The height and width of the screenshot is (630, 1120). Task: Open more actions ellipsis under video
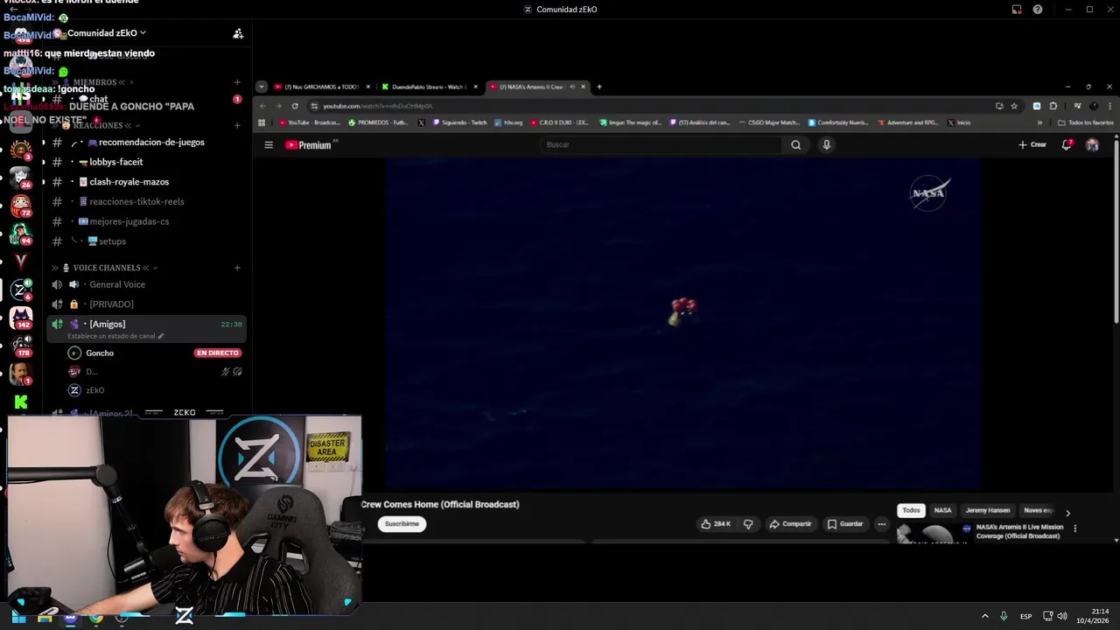click(x=881, y=524)
